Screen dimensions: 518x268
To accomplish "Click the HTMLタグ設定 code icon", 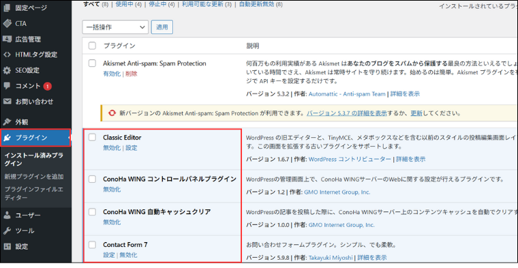I will point(7,55).
